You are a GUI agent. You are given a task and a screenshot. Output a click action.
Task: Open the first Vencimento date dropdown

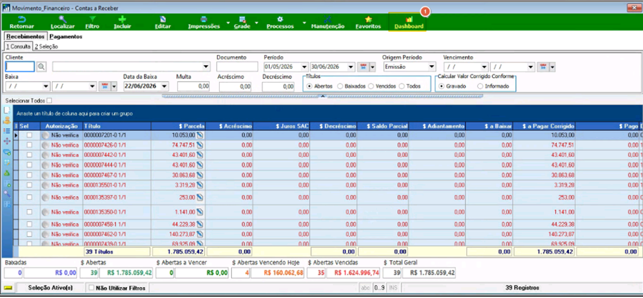point(484,66)
